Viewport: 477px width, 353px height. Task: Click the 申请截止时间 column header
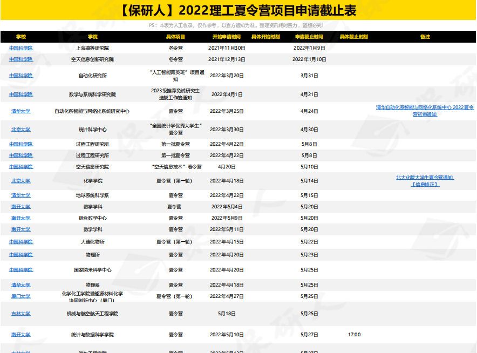(309, 37)
